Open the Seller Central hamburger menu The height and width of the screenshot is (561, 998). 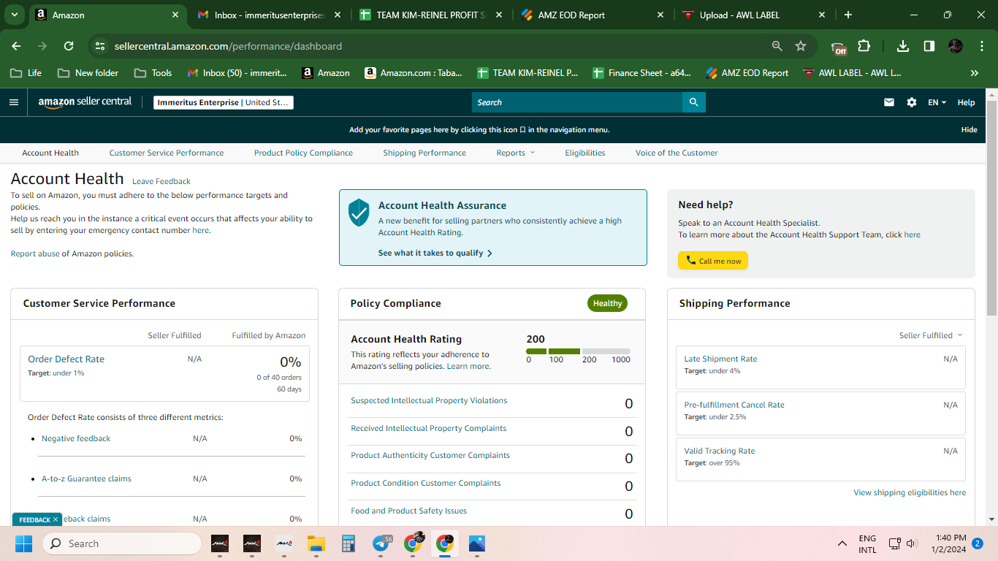(13, 102)
